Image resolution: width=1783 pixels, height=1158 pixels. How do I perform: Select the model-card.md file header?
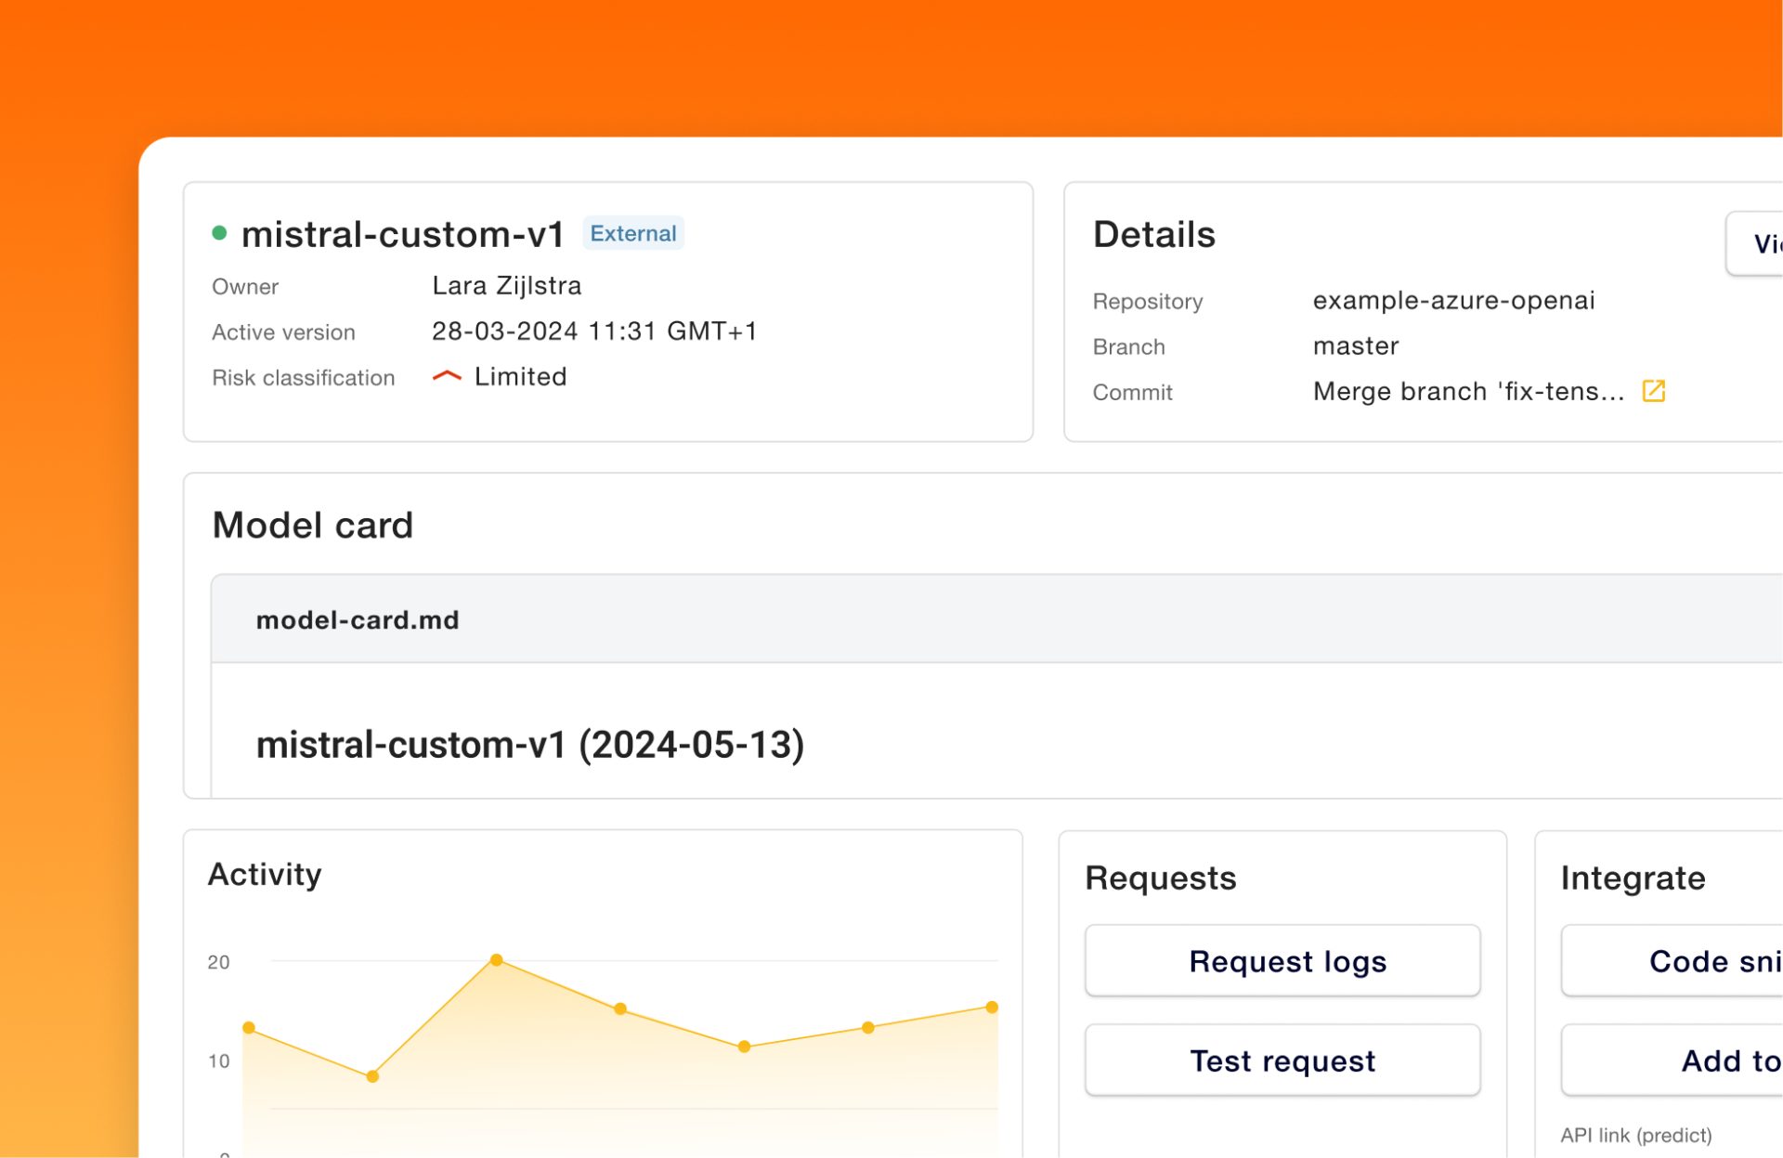tap(996, 618)
